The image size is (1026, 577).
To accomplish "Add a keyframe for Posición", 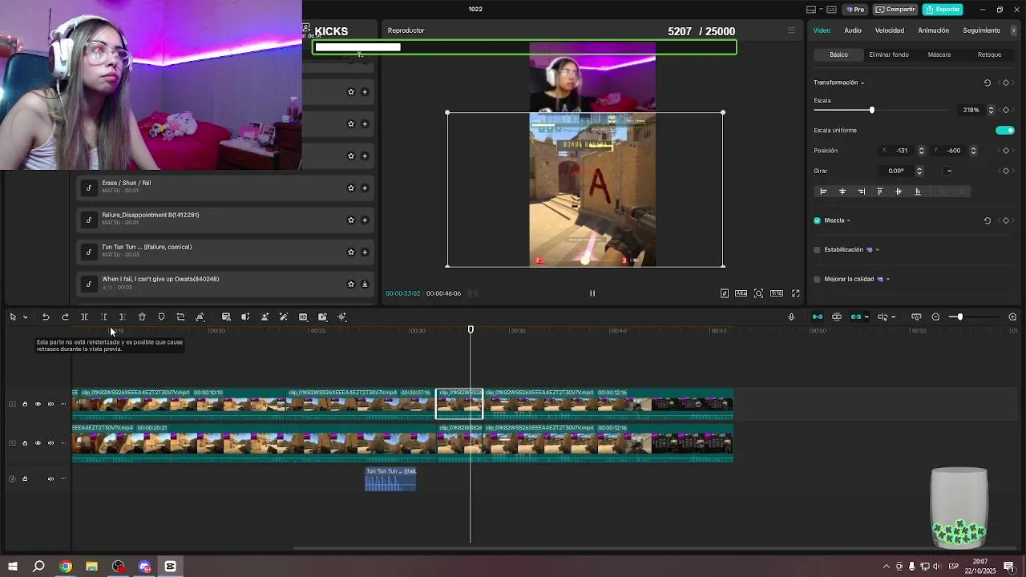I will coord(1006,151).
